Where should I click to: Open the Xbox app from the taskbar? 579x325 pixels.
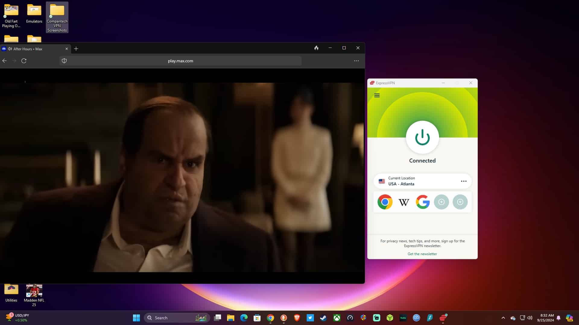(337, 318)
